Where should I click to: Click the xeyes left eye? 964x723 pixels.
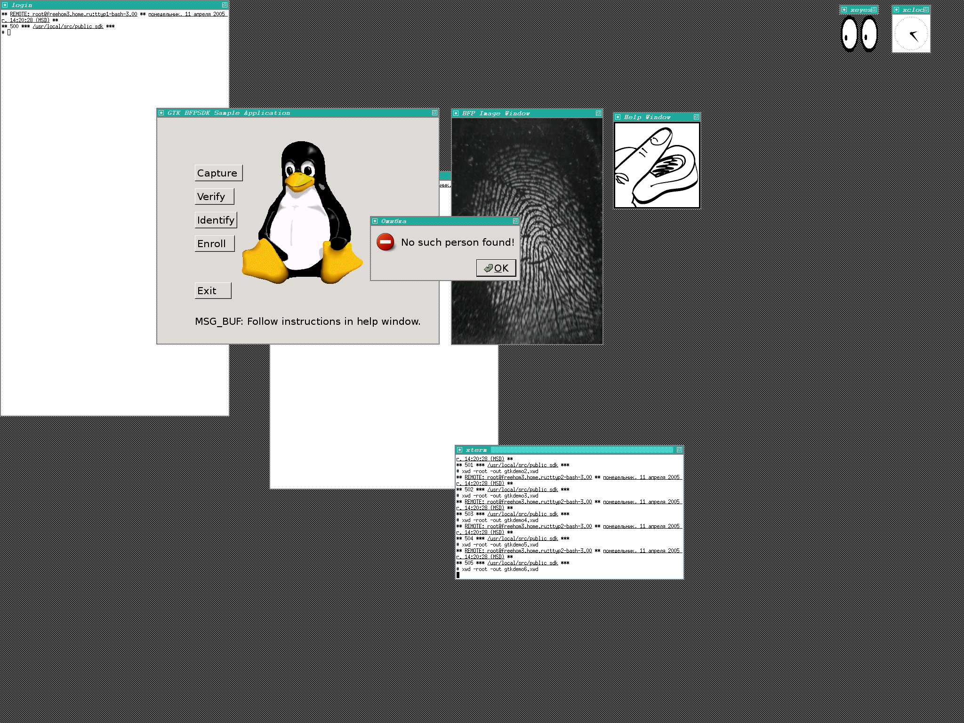(850, 33)
